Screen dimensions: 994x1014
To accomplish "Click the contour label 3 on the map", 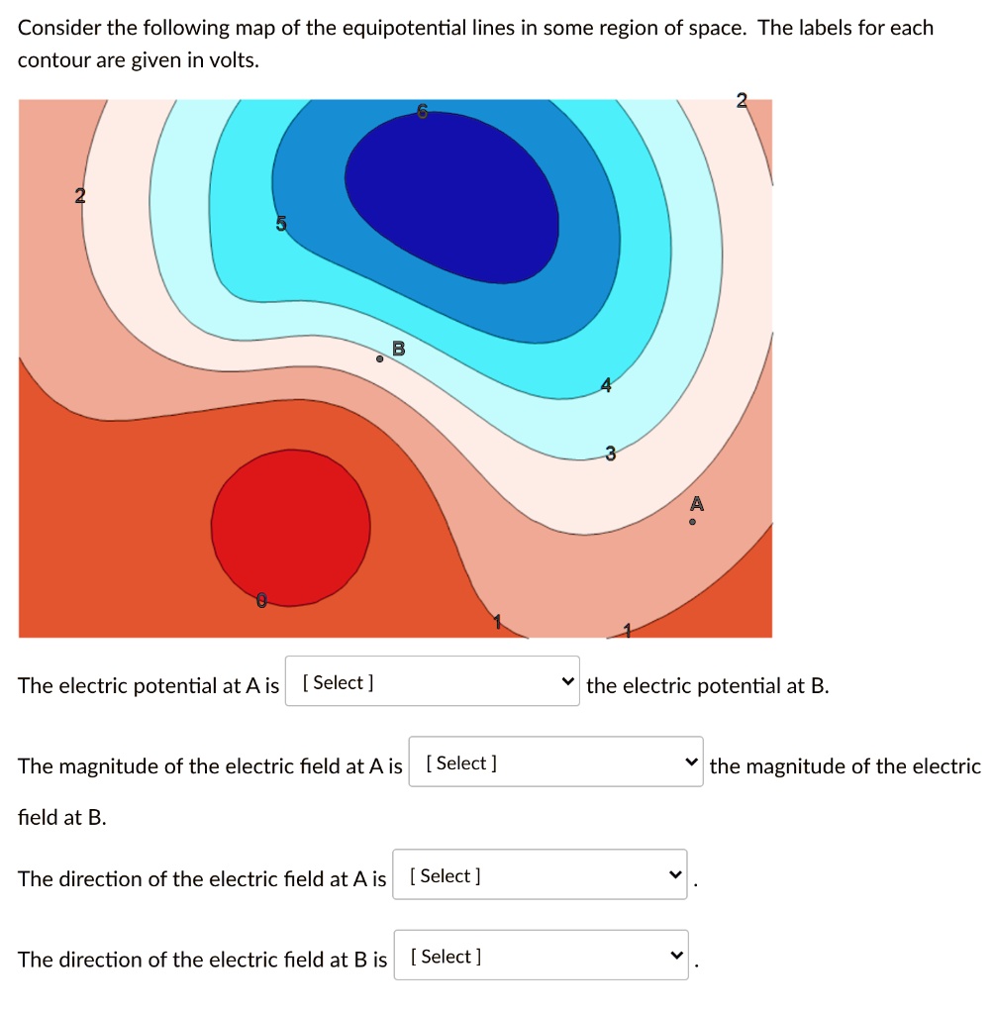I will 611,455.
